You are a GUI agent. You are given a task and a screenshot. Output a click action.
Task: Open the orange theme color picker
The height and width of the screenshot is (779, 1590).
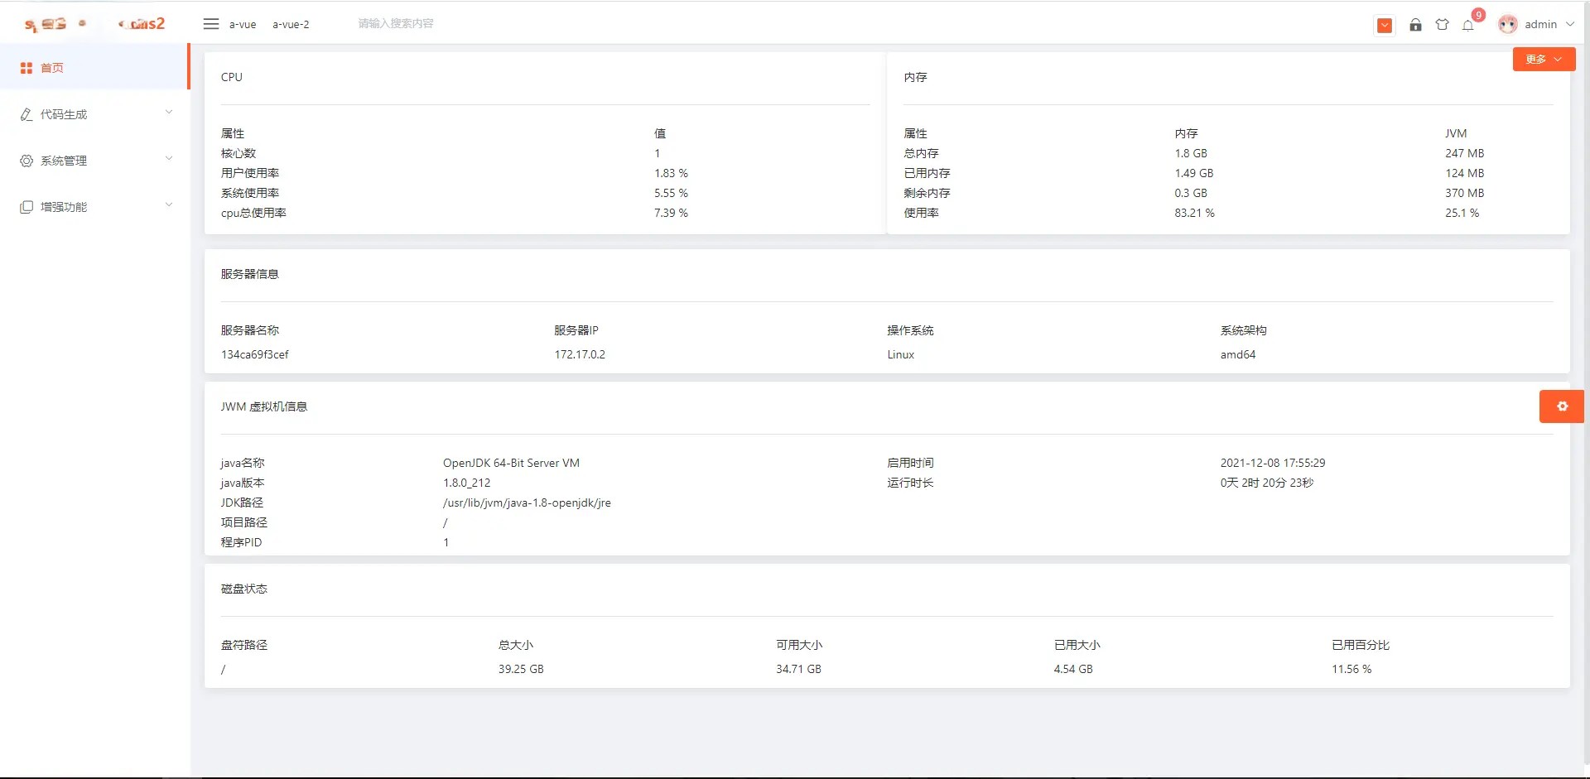coord(1384,25)
